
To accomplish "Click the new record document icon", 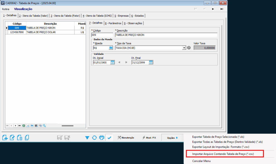I will click(x=5, y=138).
